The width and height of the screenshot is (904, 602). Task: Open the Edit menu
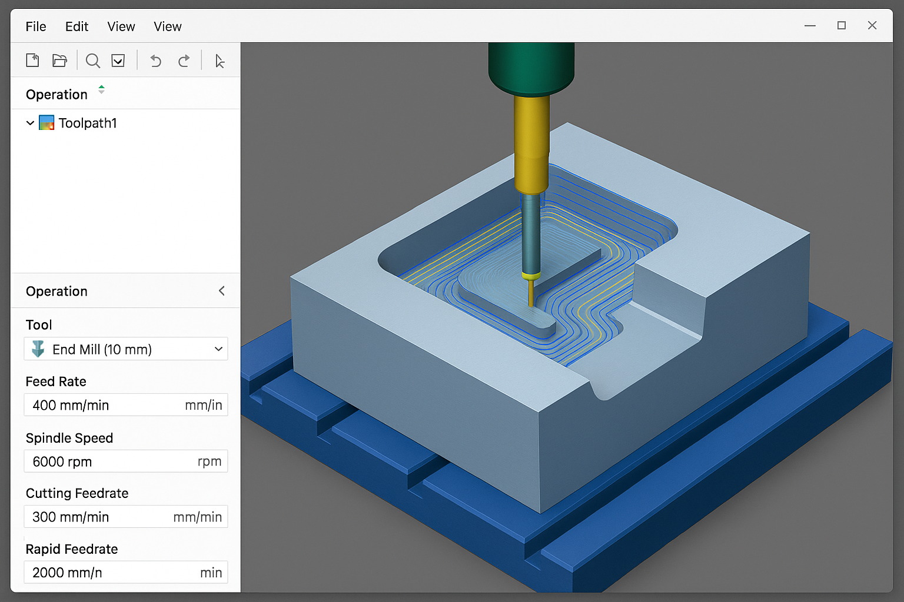tap(77, 26)
